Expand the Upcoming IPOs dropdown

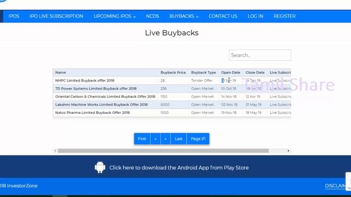click(115, 16)
